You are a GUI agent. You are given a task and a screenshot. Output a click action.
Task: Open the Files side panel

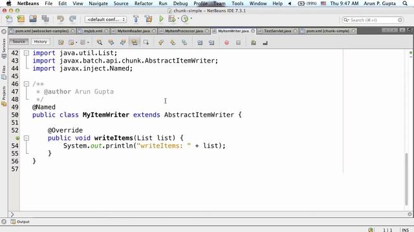point(4,73)
